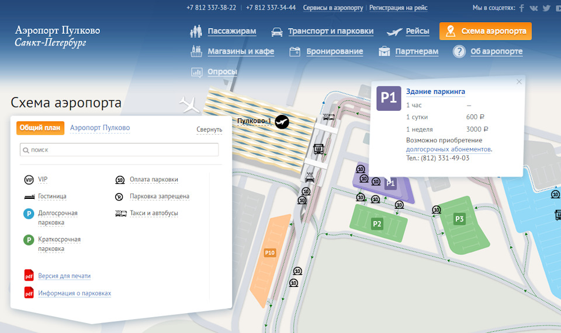561x333 pixels.
Task: Collapse the panel with Свернуть
Action: point(209,129)
